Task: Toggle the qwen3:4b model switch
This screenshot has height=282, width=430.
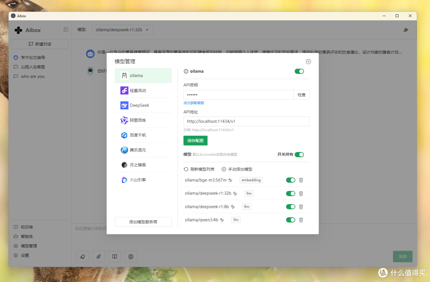Action: pyautogui.click(x=290, y=220)
